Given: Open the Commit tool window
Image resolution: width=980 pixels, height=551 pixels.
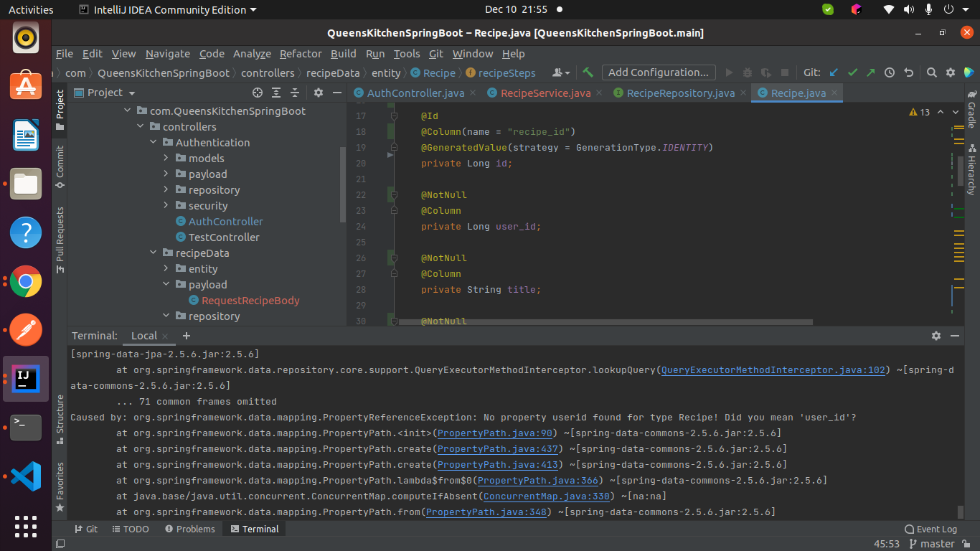Looking at the screenshot, I should pos(60,167).
